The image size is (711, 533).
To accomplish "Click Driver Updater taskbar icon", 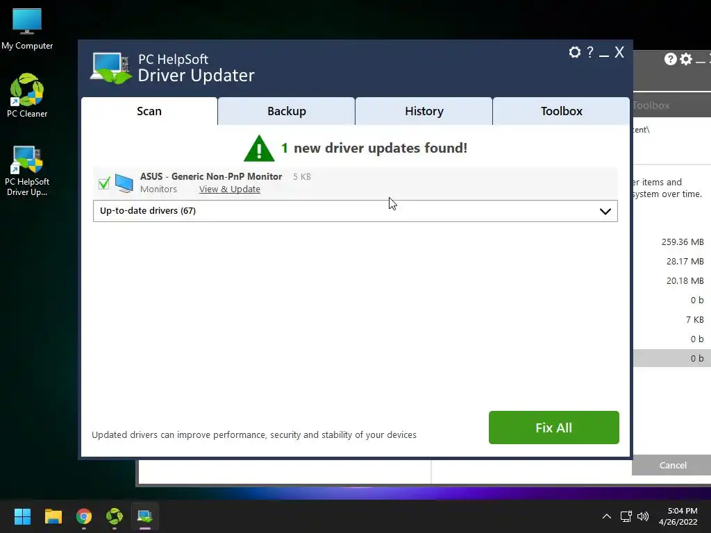I will (x=145, y=516).
